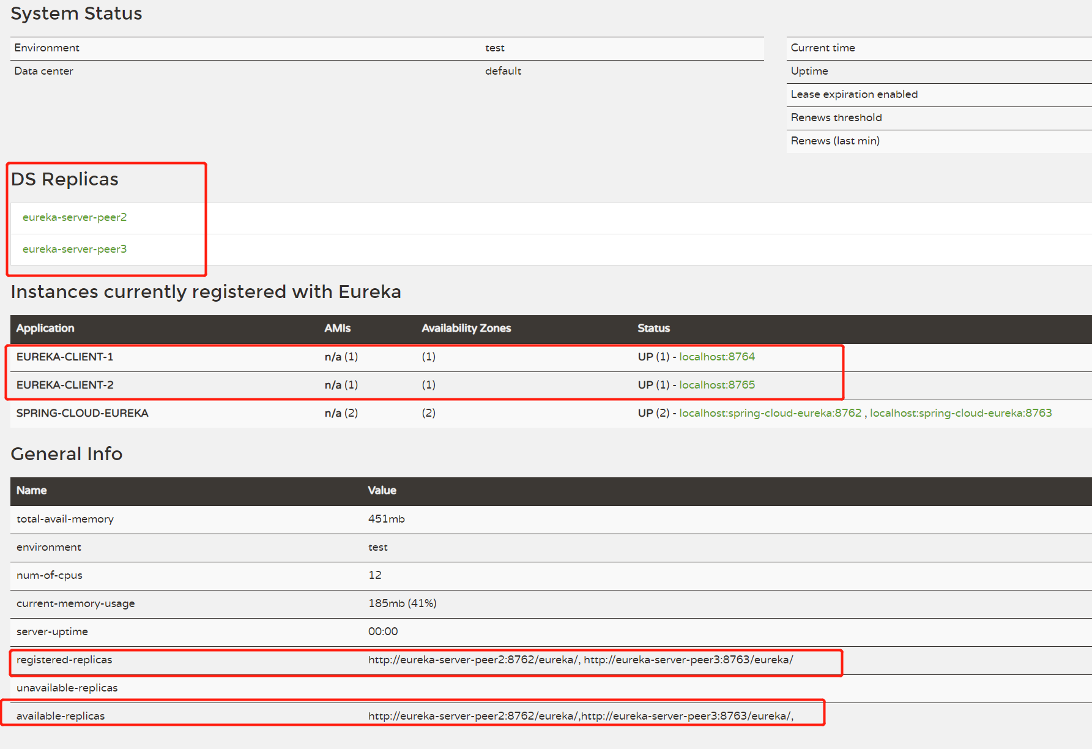Select the num-of-cpus row name

[50, 575]
